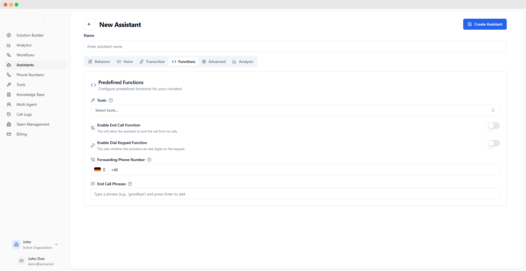Click the Tools help question mark icon
Image resolution: width=526 pixels, height=271 pixels.
pos(110,100)
